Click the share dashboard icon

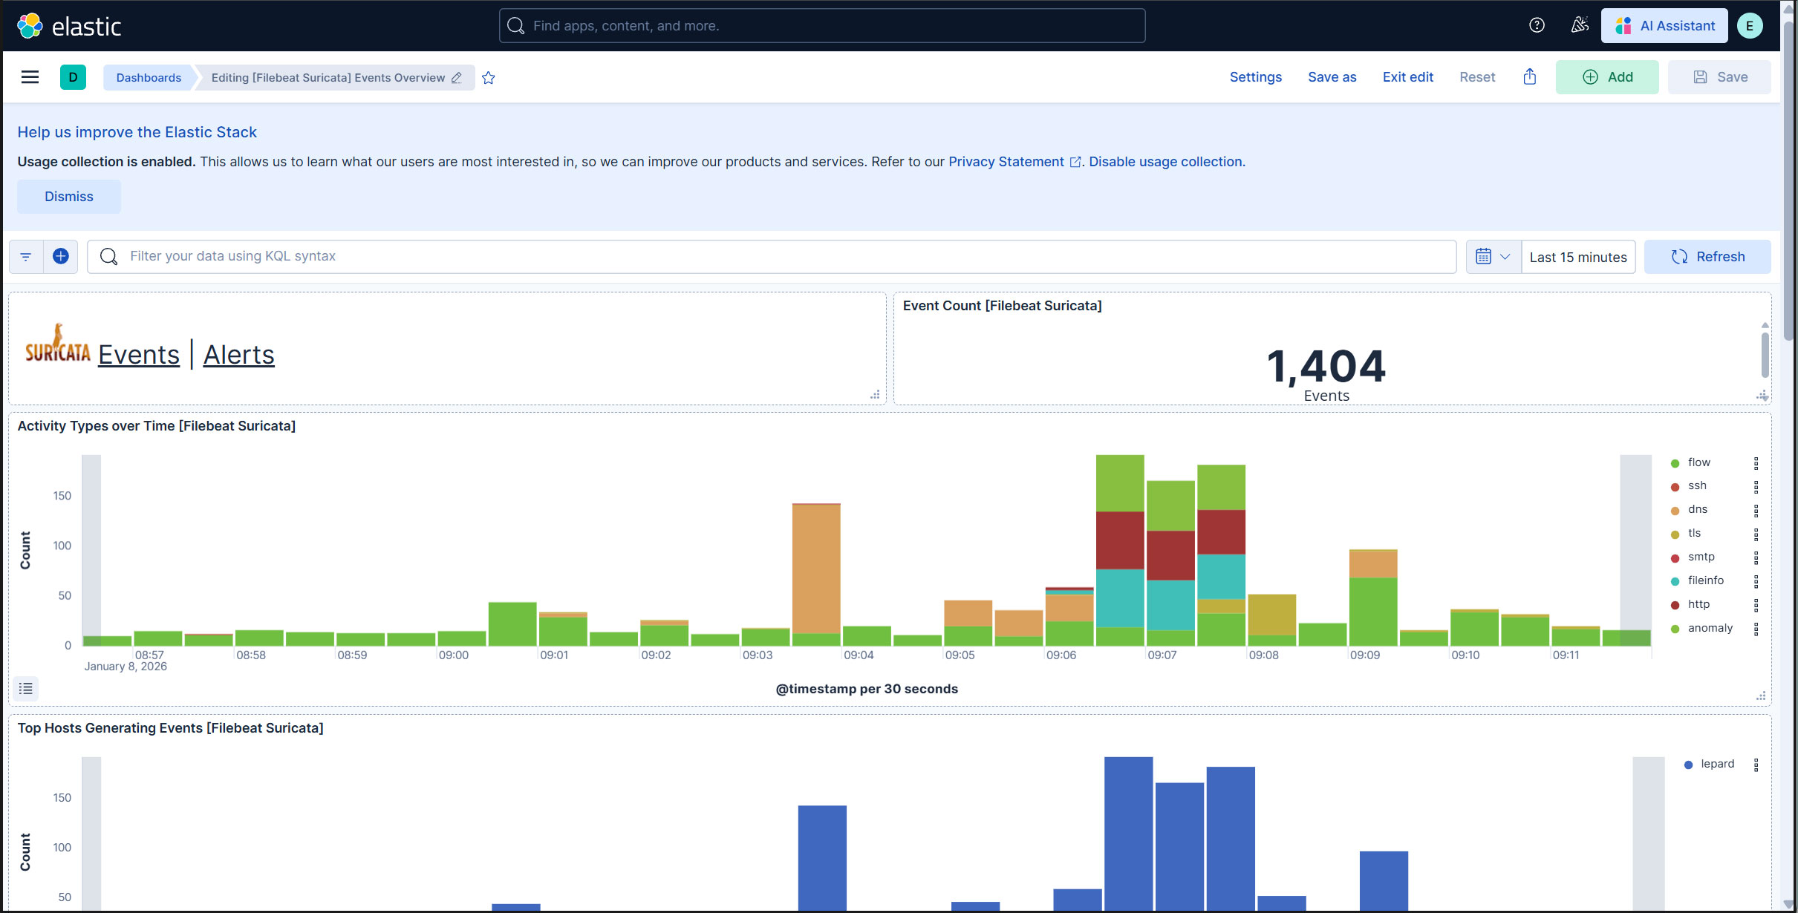[1529, 77]
